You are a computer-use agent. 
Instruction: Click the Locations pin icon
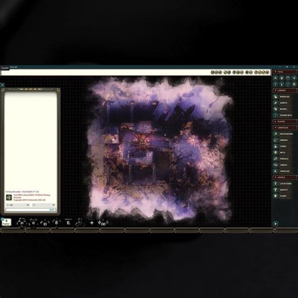[275, 183]
